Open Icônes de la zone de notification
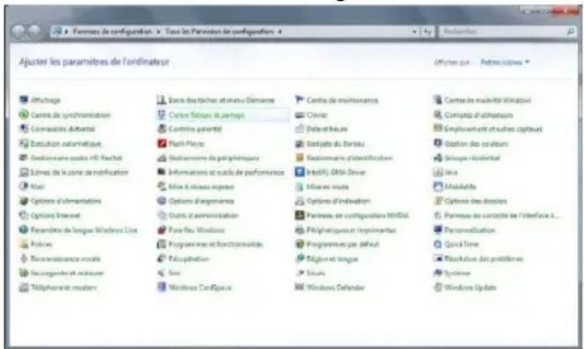The height and width of the screenshot is (349, 584). (x=79, y=172)
